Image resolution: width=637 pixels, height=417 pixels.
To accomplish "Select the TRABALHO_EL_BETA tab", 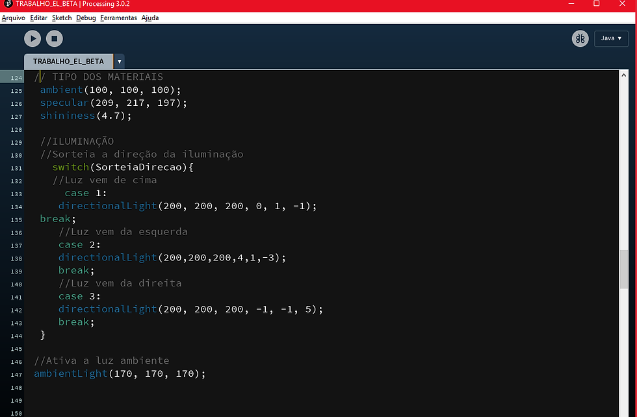I will pos(69,61).
